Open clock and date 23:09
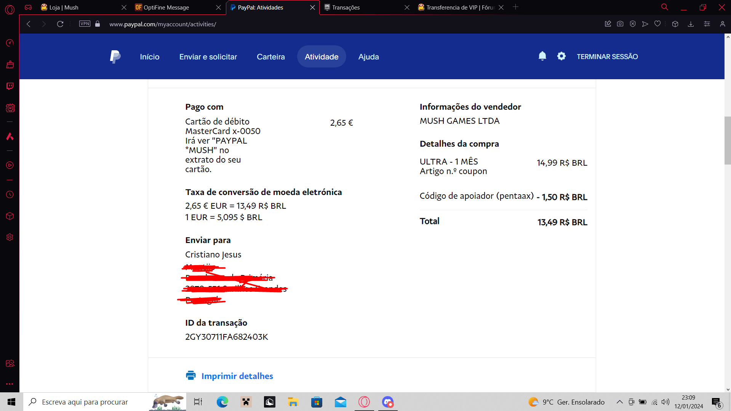This screenshot has width=731, height=411. 689,402
